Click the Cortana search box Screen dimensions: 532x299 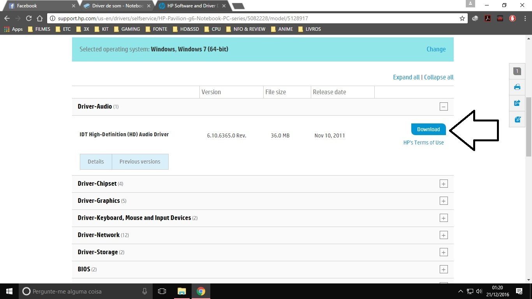[x=85, y=291]
